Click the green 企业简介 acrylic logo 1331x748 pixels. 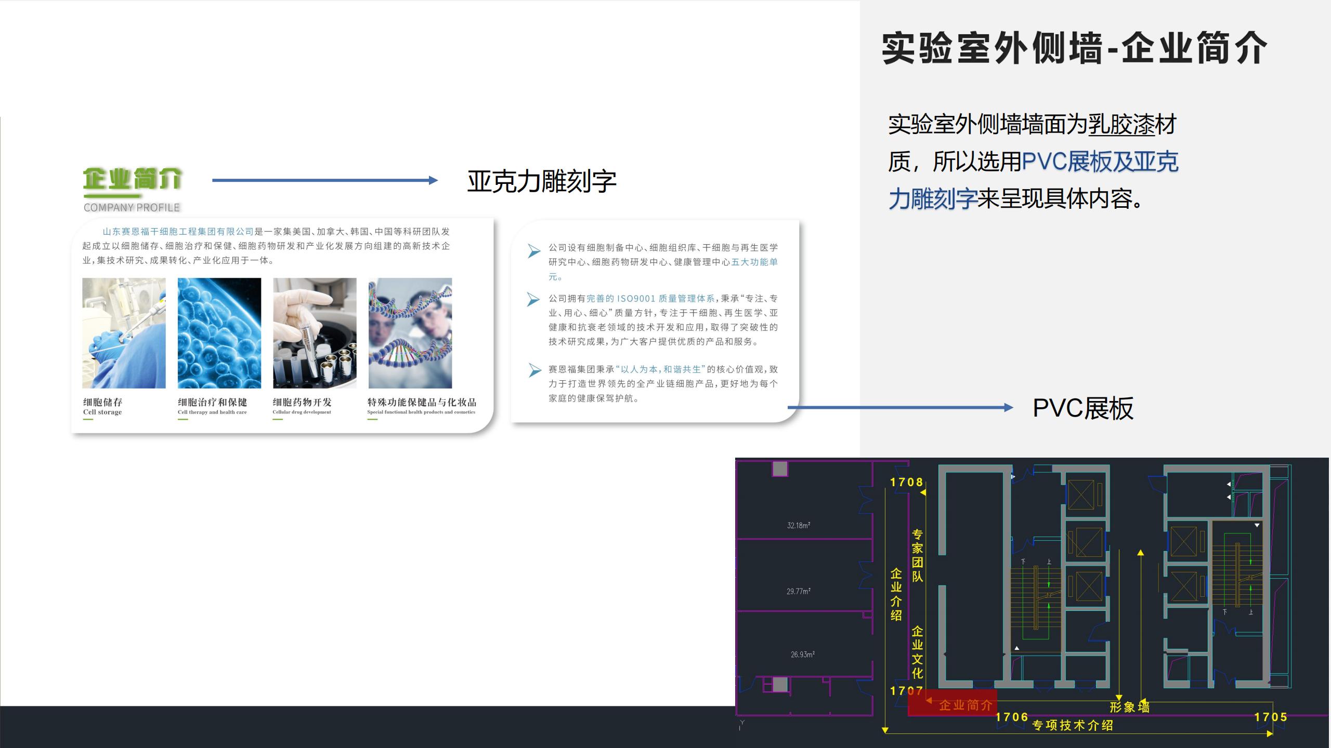(x=132, y=180)
